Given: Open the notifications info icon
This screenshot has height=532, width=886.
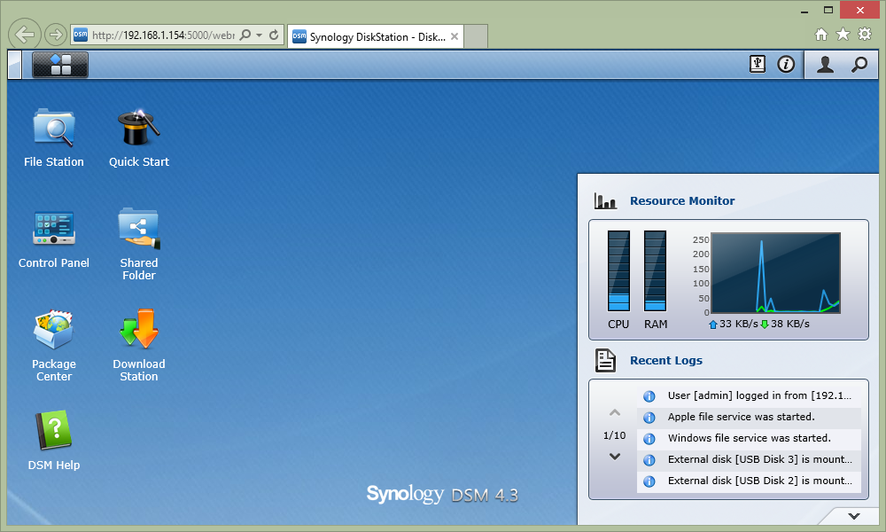Looking at the screenshot, I should pyautogui.click(x=786, y=65).
